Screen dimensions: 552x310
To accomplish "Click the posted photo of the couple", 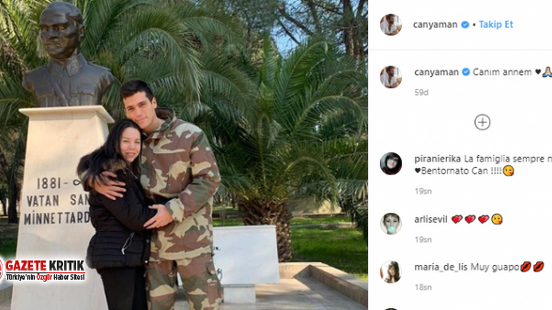I will coord(184,155).
